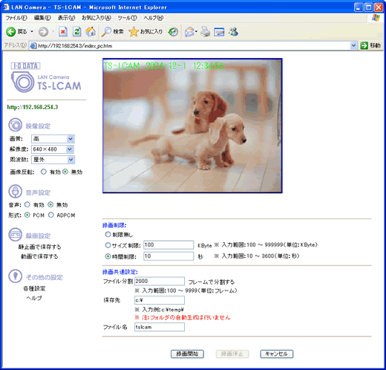Click the Search magnifier icon
The height and width of the screenshot is (370, 386).
click(x=106, y=32)
